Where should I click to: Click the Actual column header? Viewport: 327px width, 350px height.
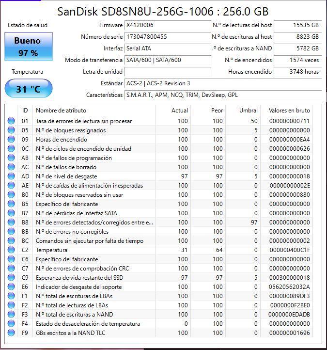(173, 110)
